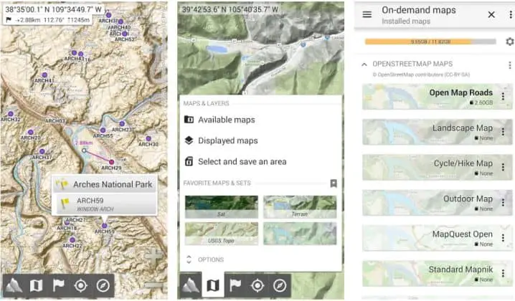This screenshot has width=515, height=301.
Task: Open waypoints flag icon in left toolbar
Action: coord(58,285)
